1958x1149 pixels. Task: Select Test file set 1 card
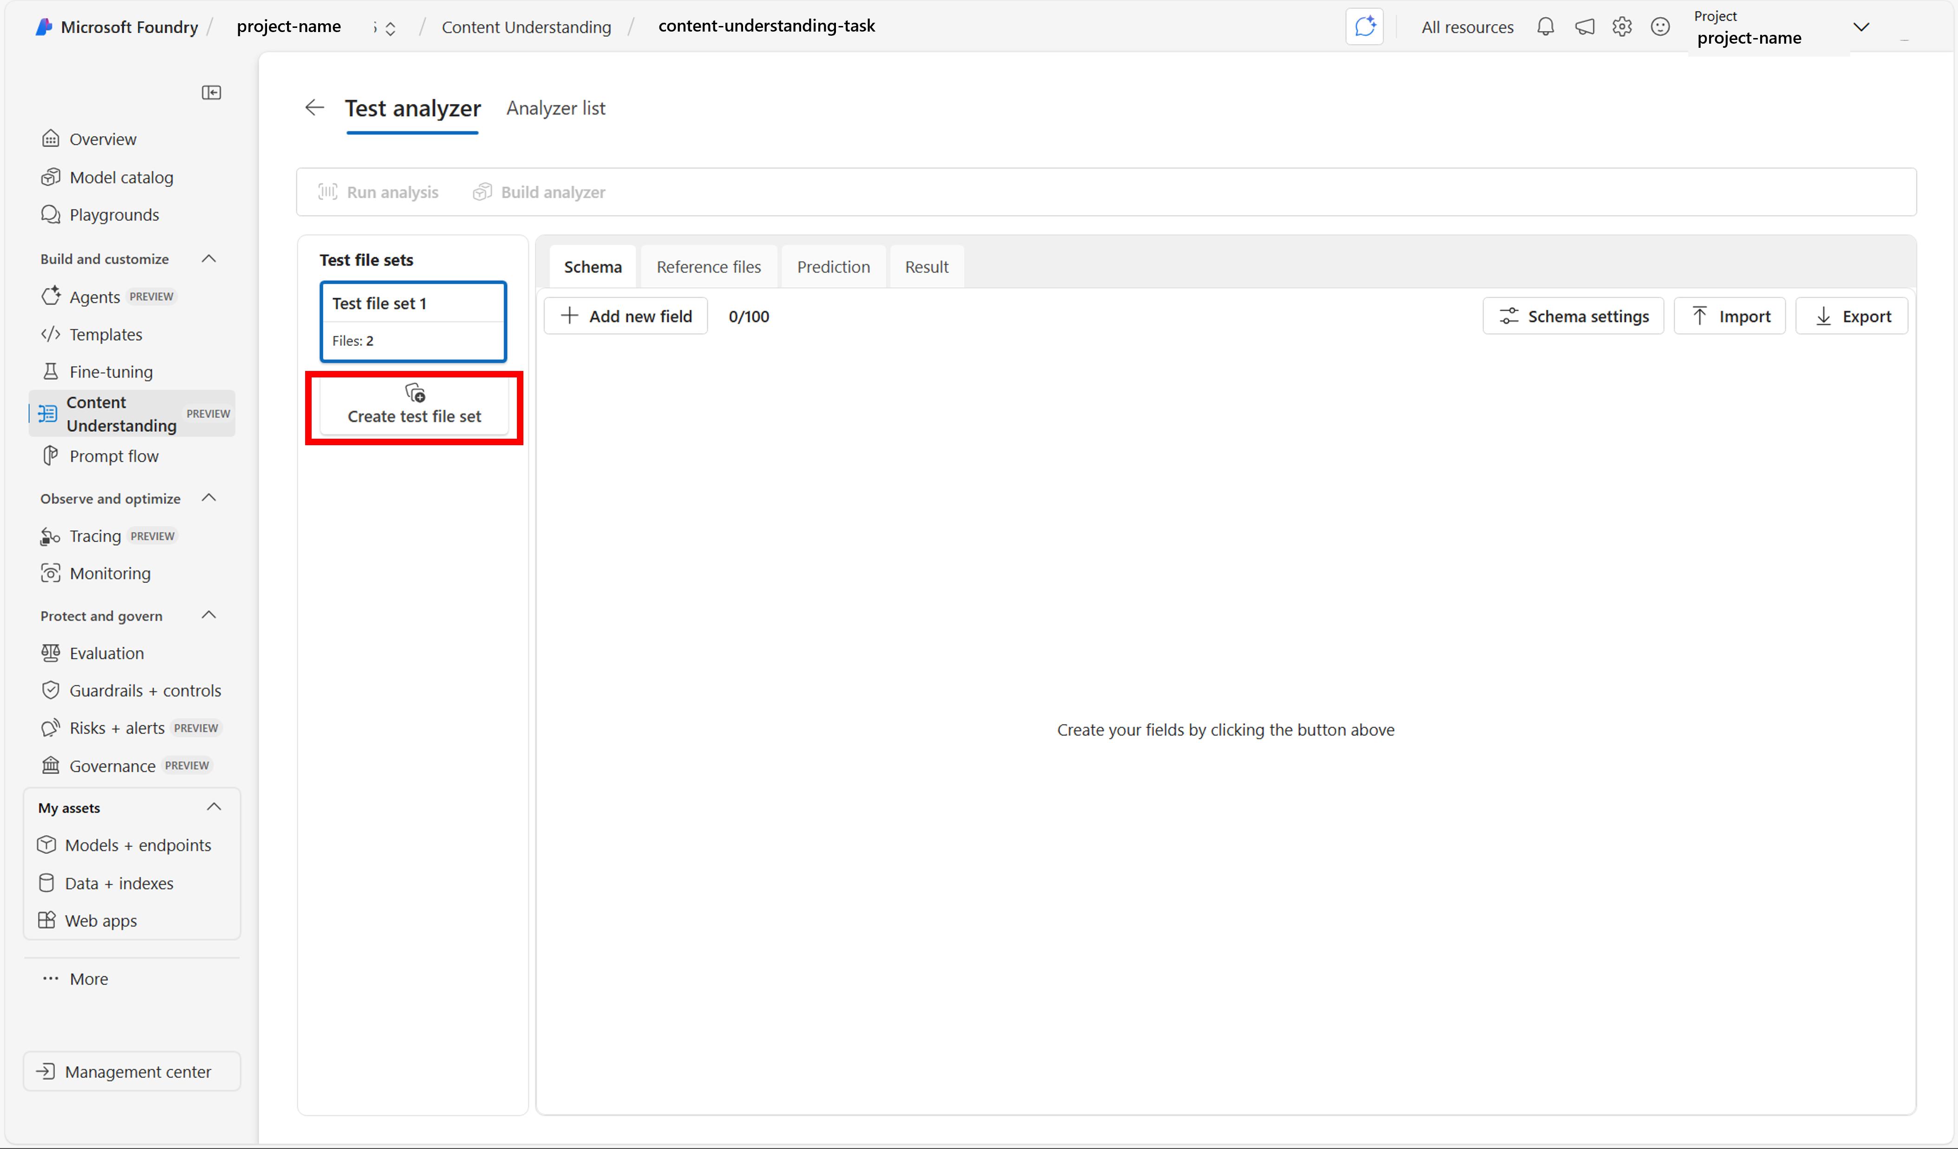(x=413, y=322)
